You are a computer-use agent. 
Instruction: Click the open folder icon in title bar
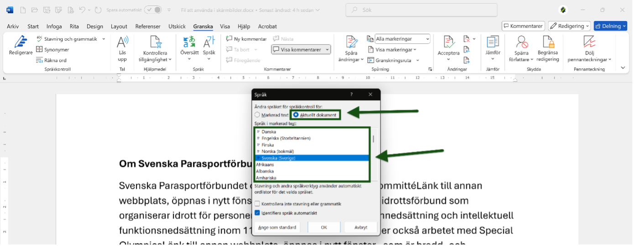35,10
